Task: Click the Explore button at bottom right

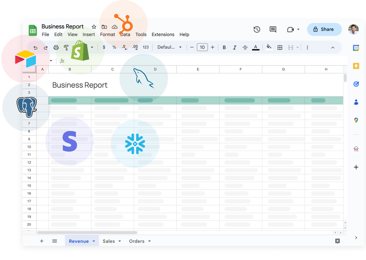Action: pos(338,241)
